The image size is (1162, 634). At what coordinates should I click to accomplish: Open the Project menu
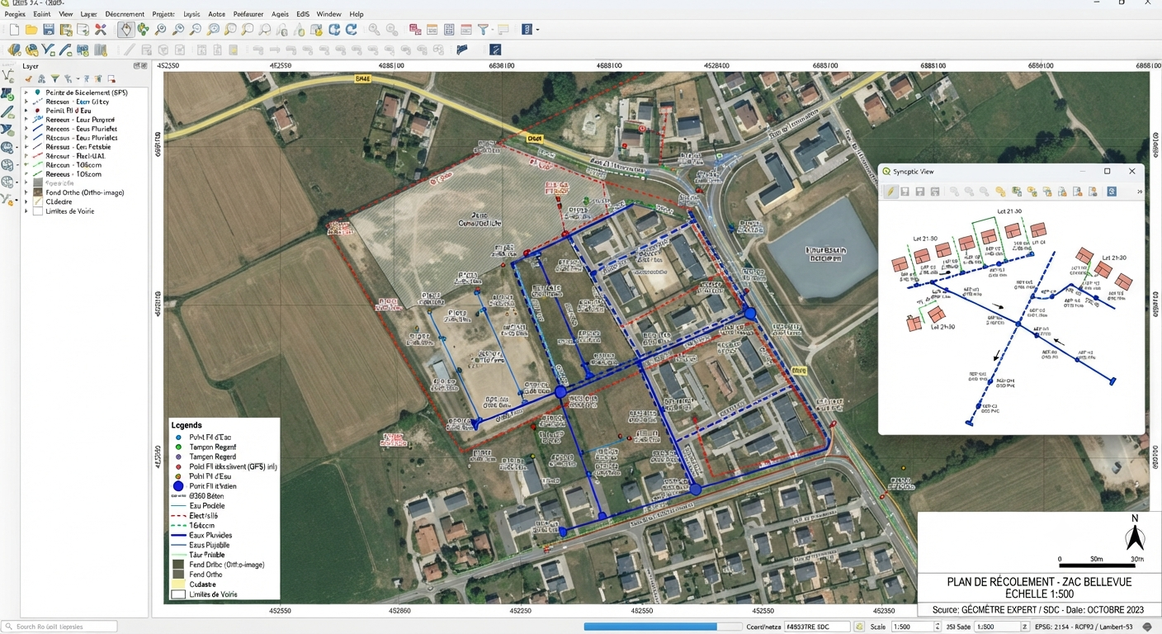click(x=163, y=14)
